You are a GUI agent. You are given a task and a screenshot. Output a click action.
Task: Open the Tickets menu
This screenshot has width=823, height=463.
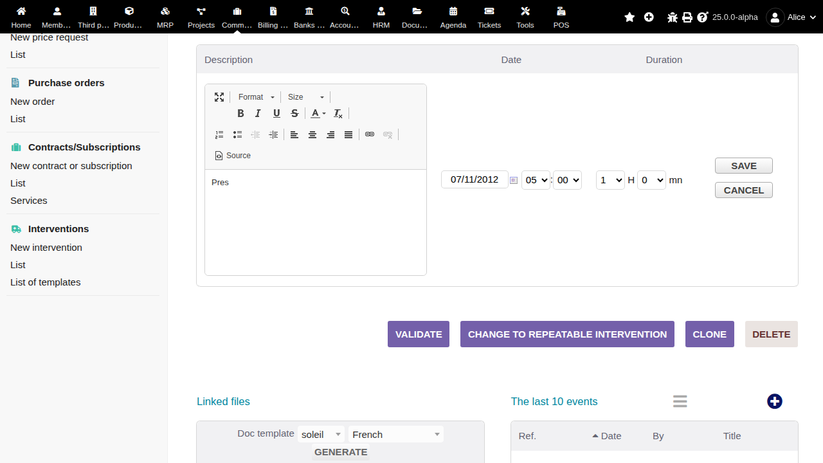(489, 17)
